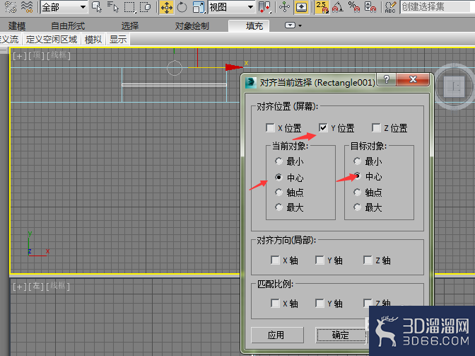Click the left viewport [+] menu label

coord(19,287)
